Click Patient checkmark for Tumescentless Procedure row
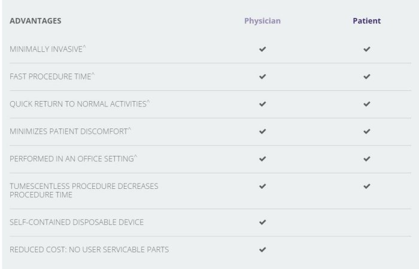The width and height of the screenshot is (419, 269). click(x=367, y=187)
